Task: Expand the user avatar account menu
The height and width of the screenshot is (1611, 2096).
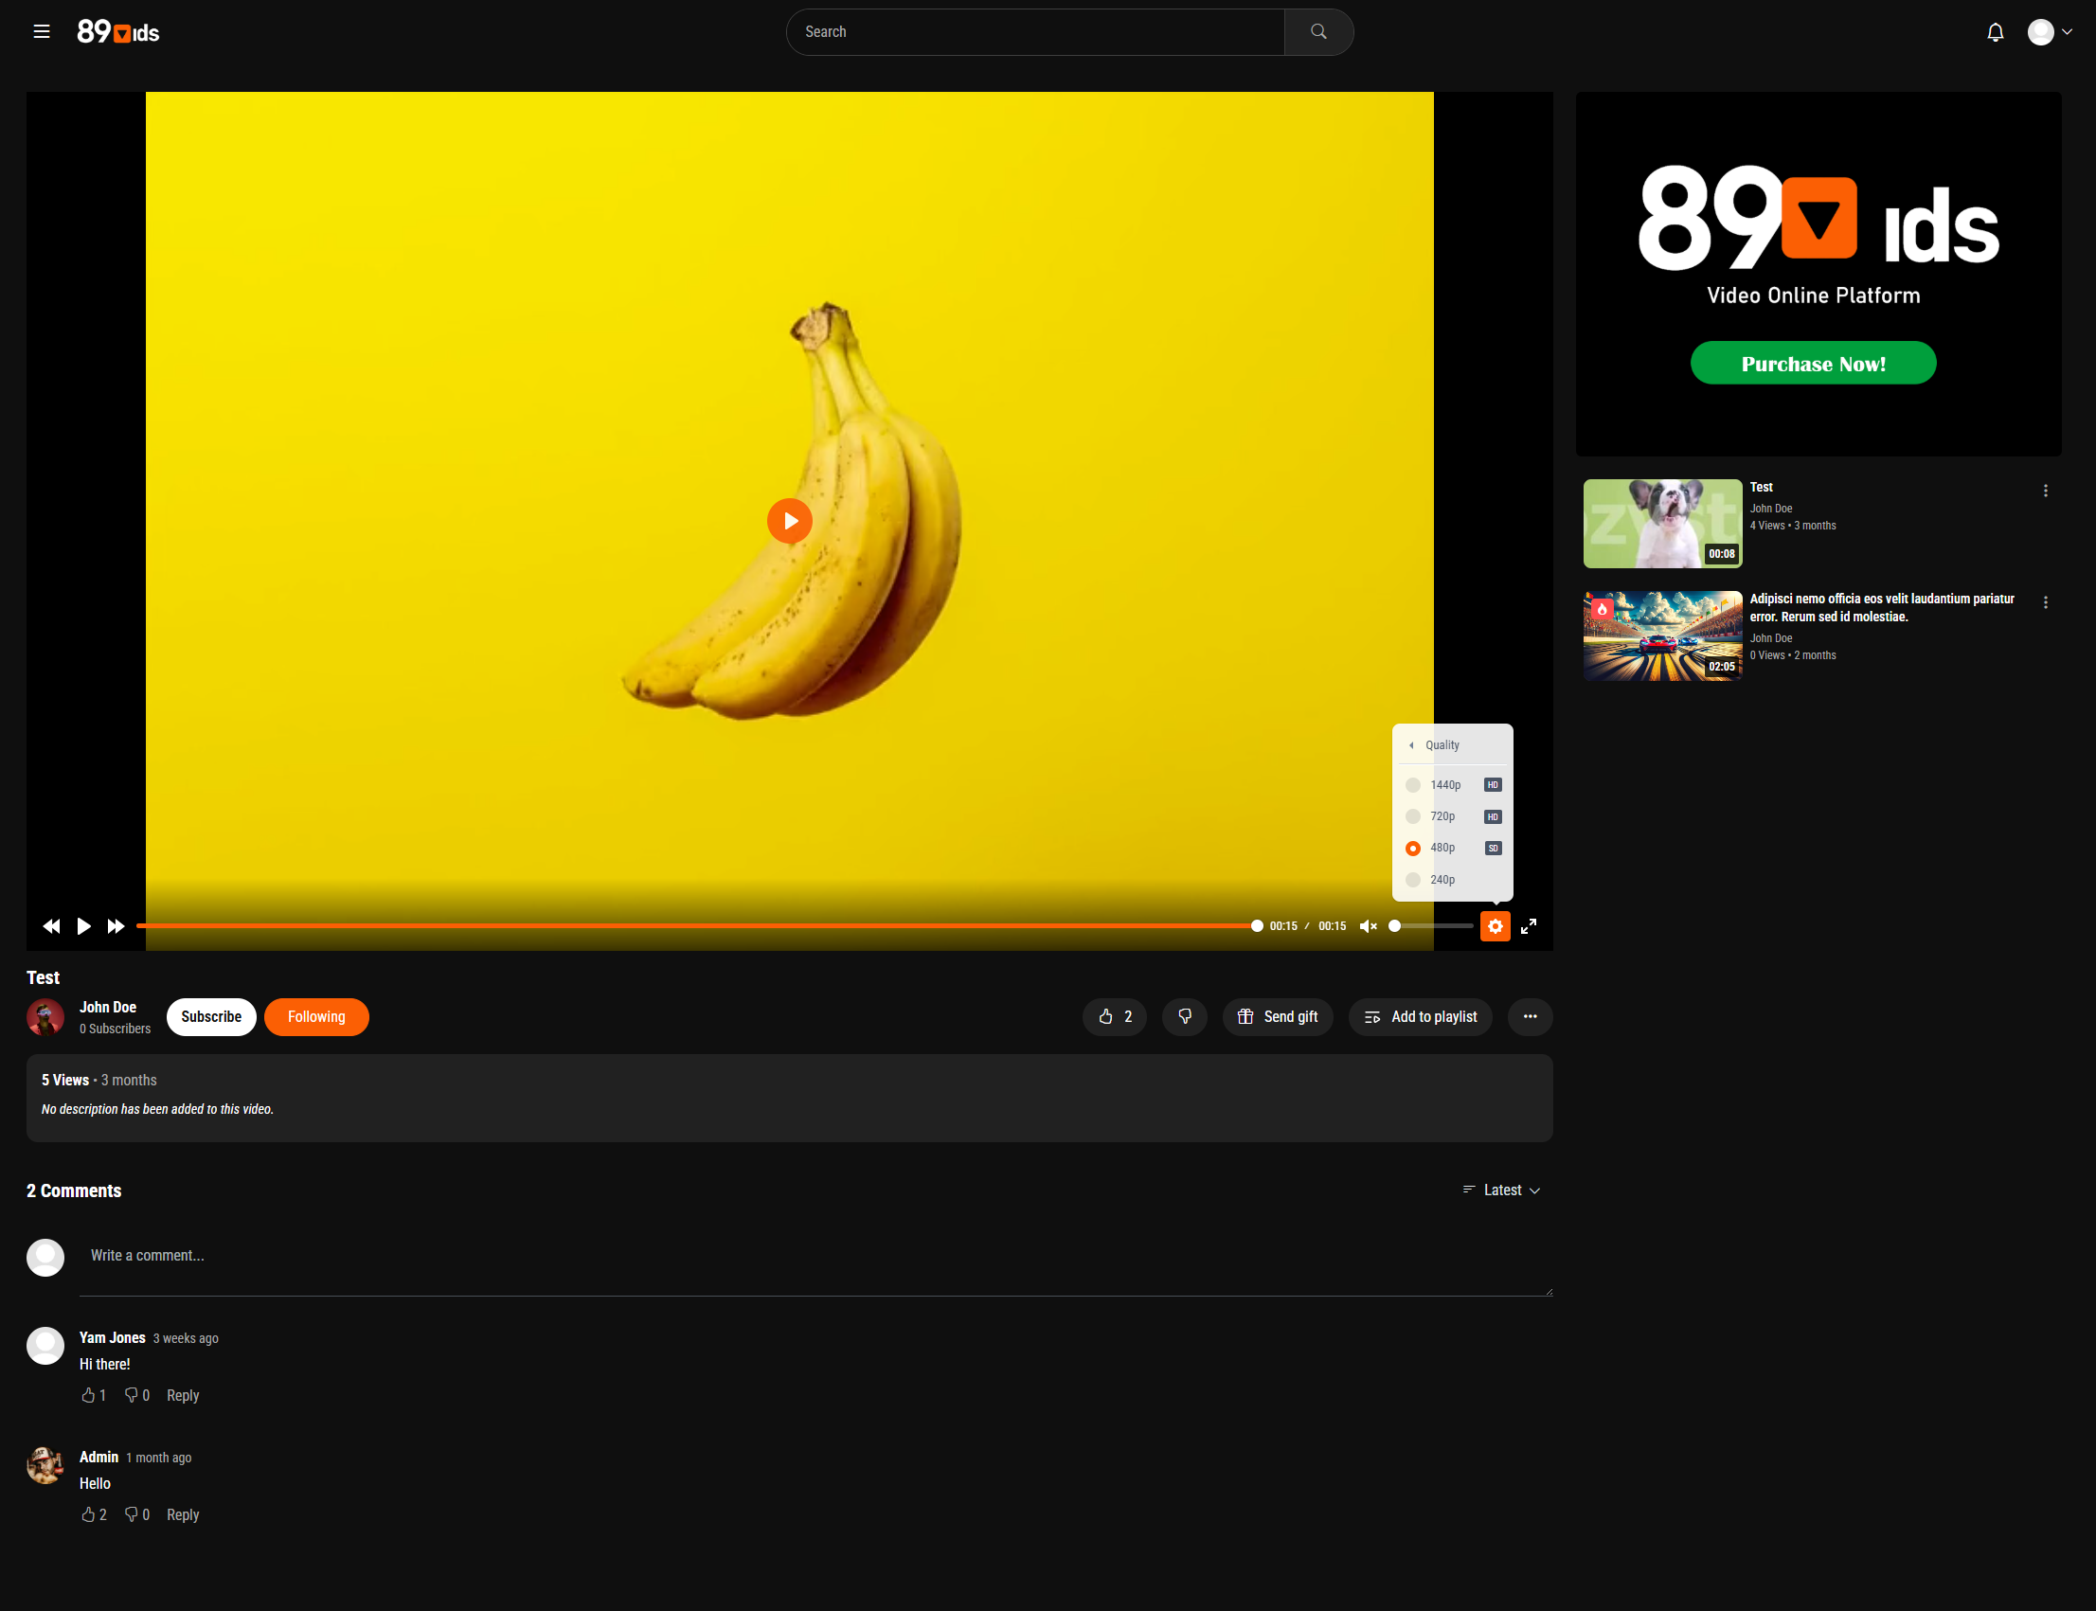Action: [x=2049, y=32]
